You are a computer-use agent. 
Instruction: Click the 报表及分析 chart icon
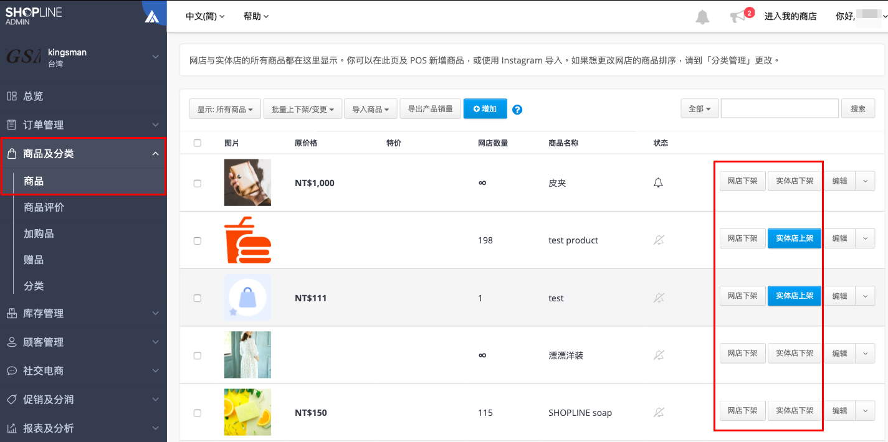[x=12, y=428]
